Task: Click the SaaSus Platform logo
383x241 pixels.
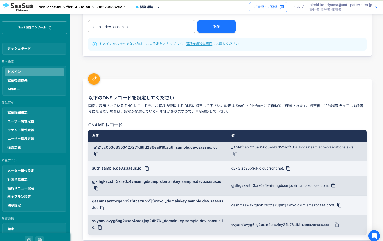Action: 17,7
